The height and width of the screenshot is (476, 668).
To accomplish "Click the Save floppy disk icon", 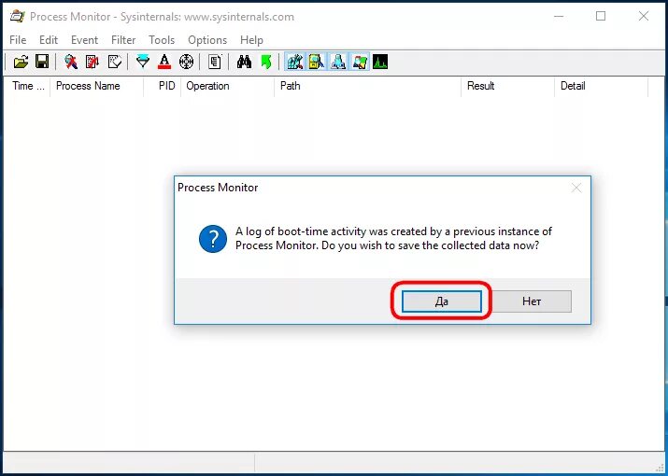I will (42, 63).
